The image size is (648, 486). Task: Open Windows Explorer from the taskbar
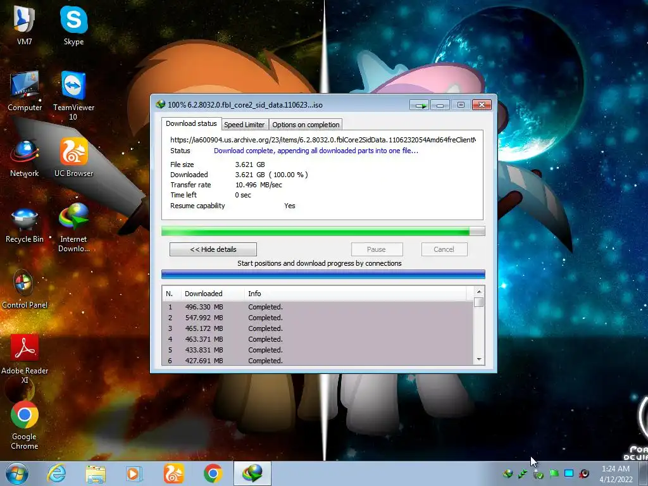(x=96, y=473)
